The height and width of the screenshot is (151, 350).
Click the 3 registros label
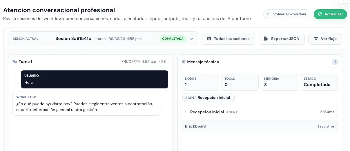coord(326,126)
